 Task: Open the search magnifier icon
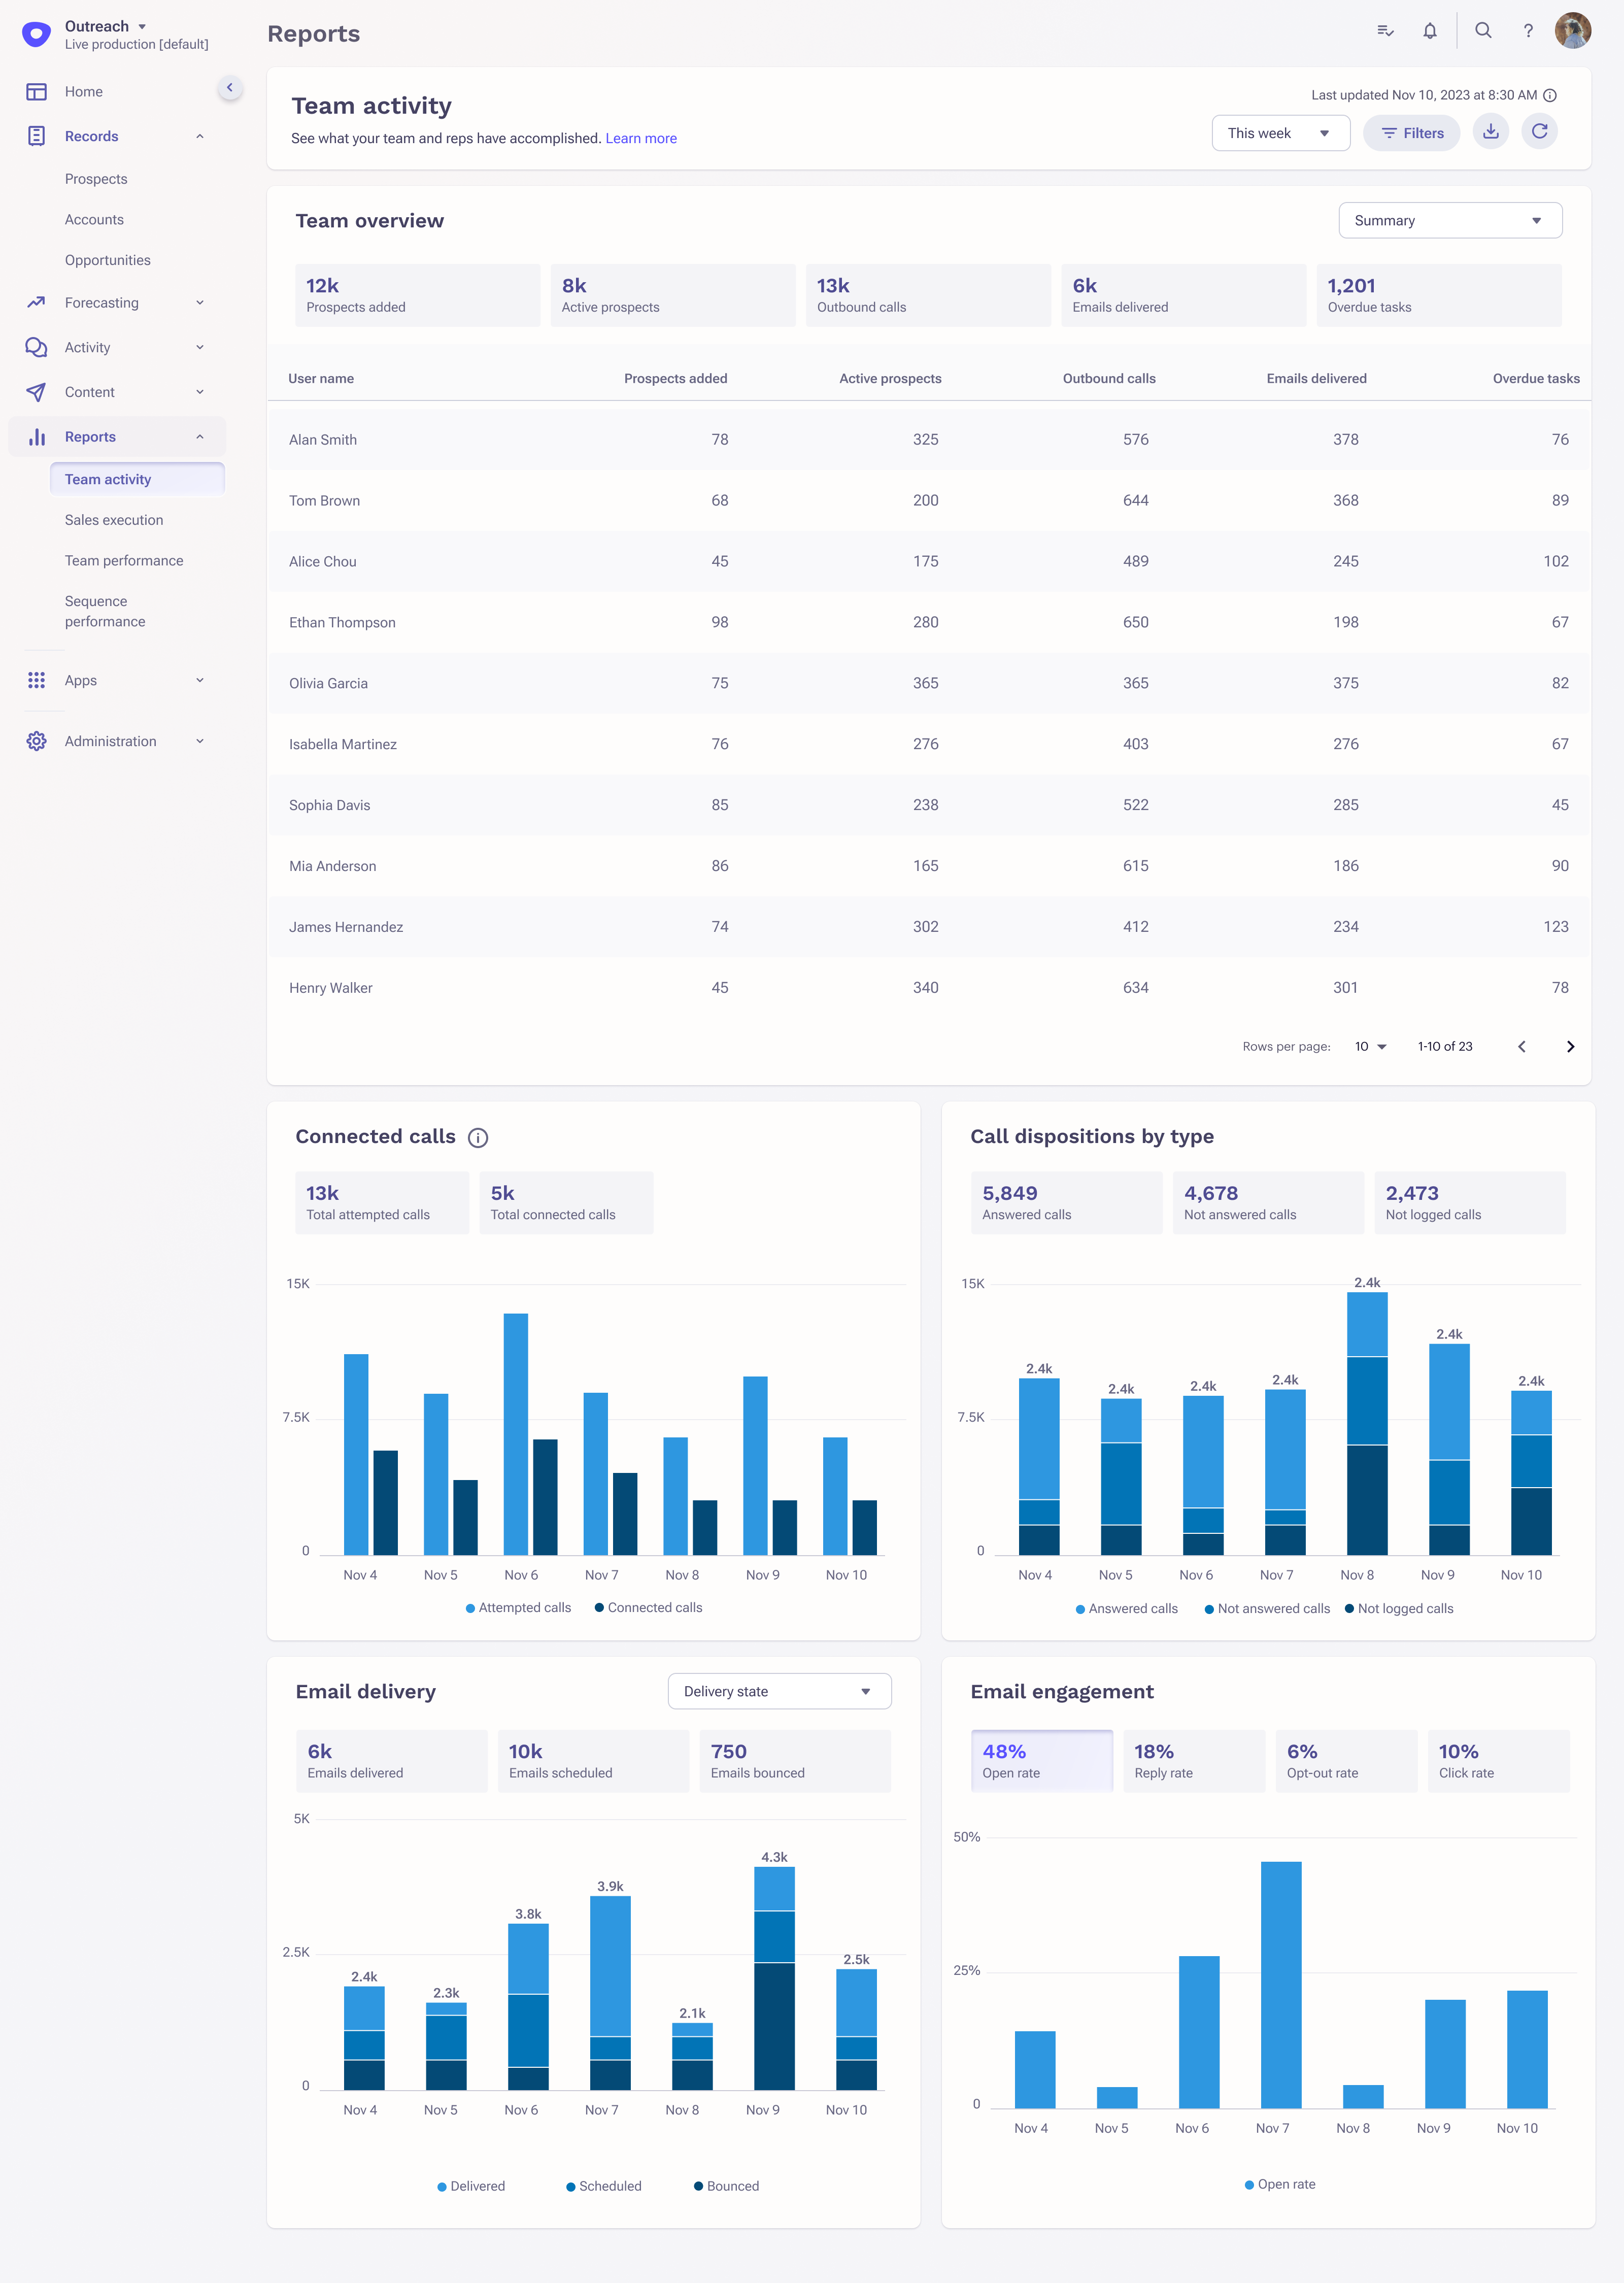pos(1483,31)
